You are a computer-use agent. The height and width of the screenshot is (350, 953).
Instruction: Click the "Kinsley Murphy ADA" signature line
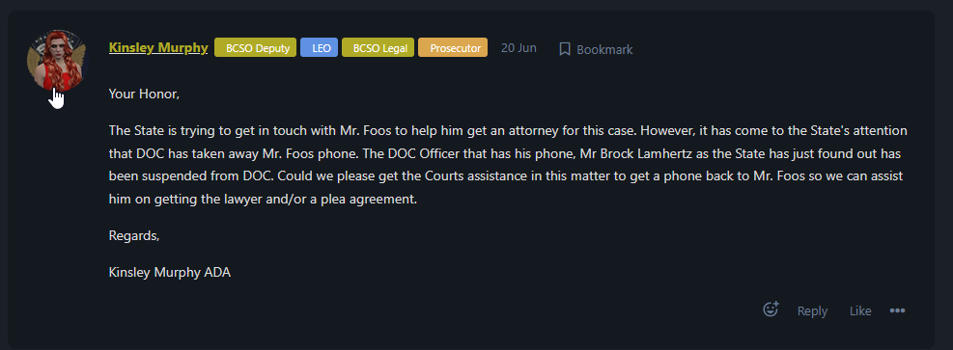point(170,272)
